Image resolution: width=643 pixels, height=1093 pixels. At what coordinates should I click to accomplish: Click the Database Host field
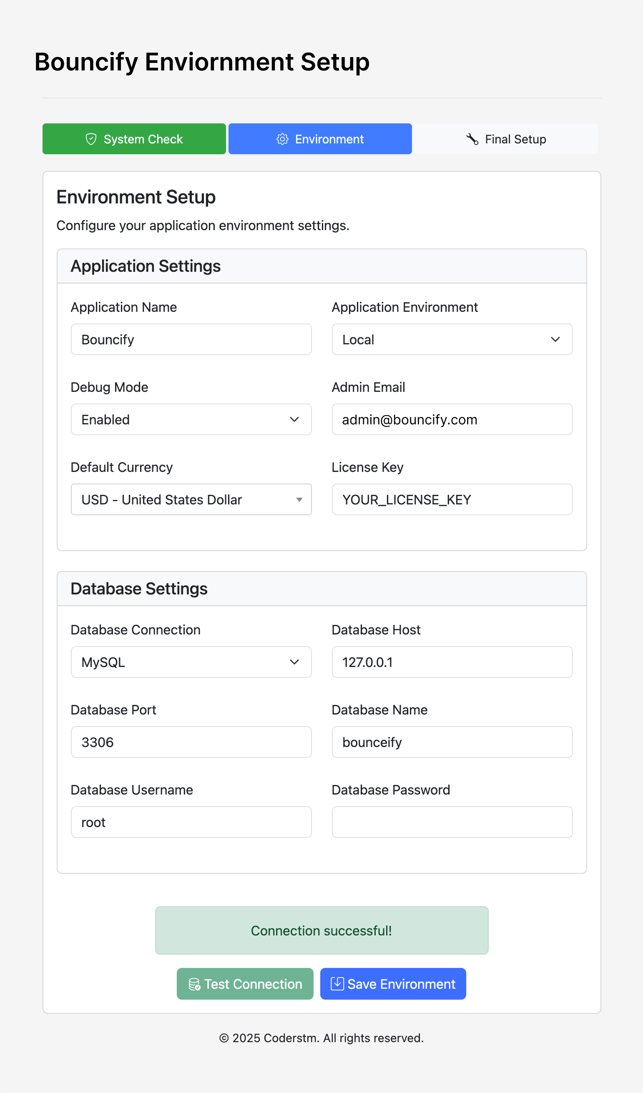(x=452, y=662)
